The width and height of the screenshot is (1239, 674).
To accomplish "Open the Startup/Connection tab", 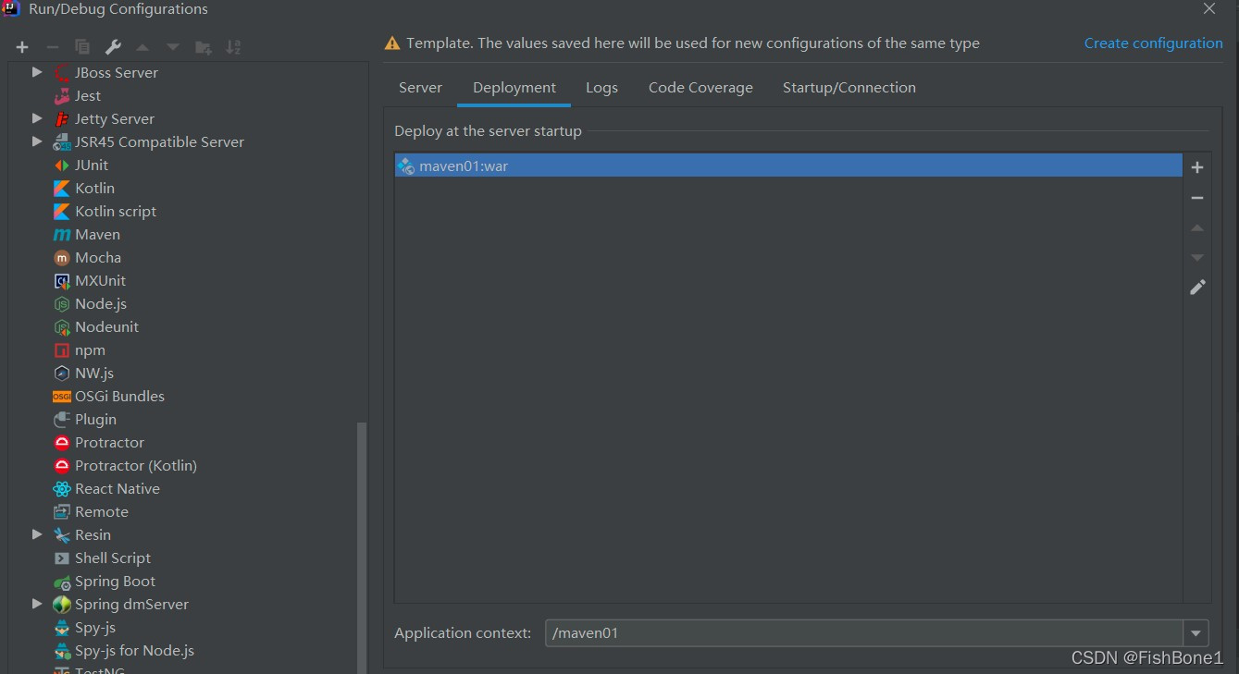I will click(849, 88).
